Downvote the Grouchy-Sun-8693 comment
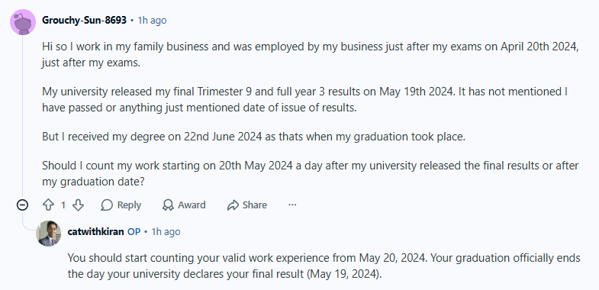 [x=78, y=205]
